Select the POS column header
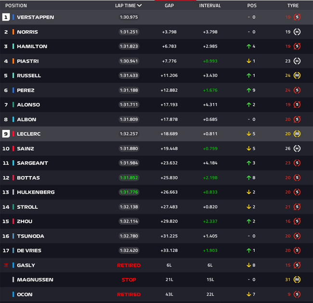This screenshot has width=313, height=303. 252,6
